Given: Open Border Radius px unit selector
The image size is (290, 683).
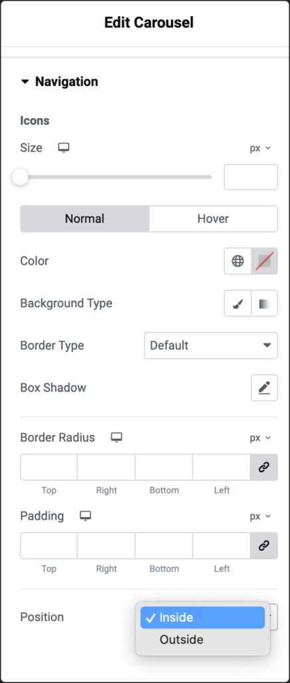Looking at the screenshot, I should pyautogui.click(x=260, y=438).
